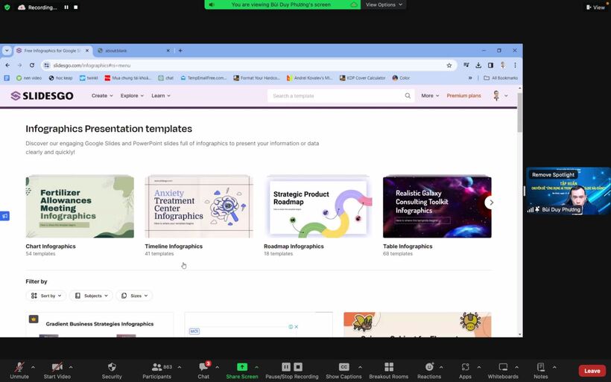
Task: Start Video from the Zoom toolbar
Action: pos(57,367)
